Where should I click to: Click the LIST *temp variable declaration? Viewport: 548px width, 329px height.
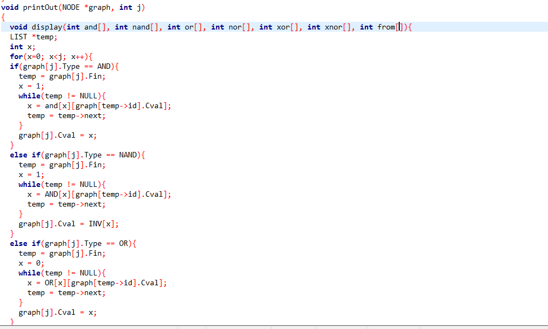[28, 37]
